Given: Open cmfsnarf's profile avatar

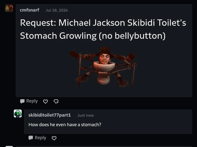Looking at the screenshot, I should [9, 8].
